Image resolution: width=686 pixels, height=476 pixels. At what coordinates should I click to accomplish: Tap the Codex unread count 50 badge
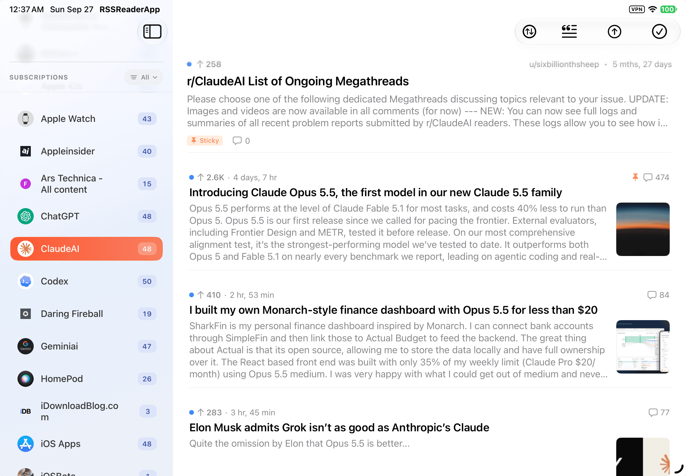147,281
